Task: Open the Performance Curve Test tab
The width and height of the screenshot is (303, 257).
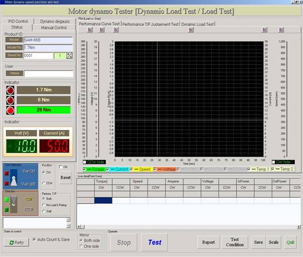Action: point(99,24)
